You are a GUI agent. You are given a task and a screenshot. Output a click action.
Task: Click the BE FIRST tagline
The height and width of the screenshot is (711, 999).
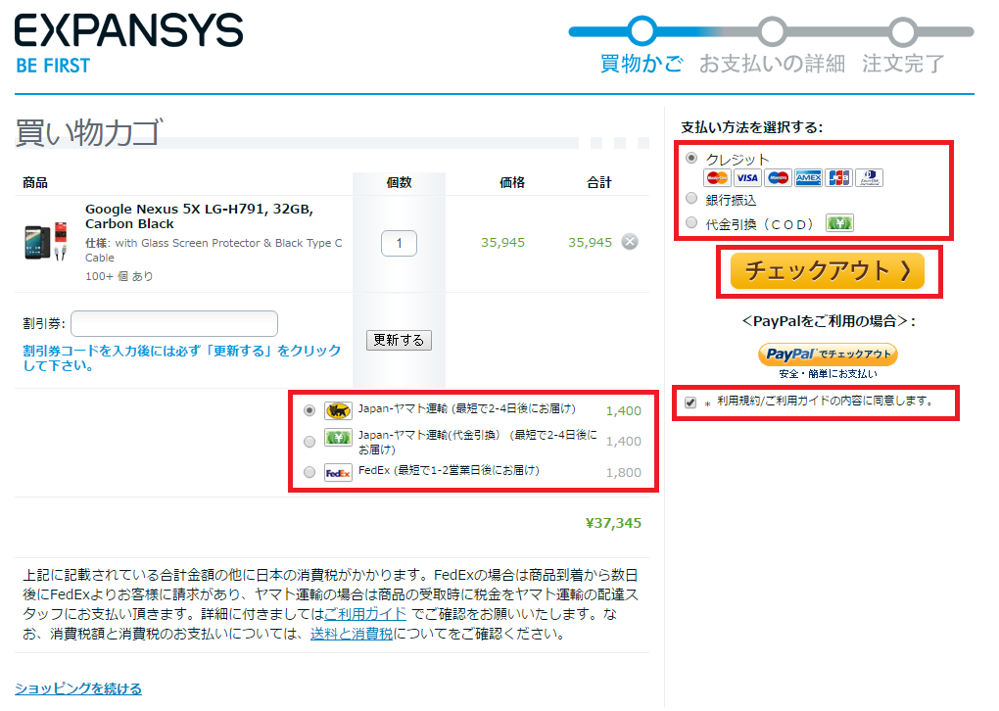pyautogui.click(x=53, y=66)
